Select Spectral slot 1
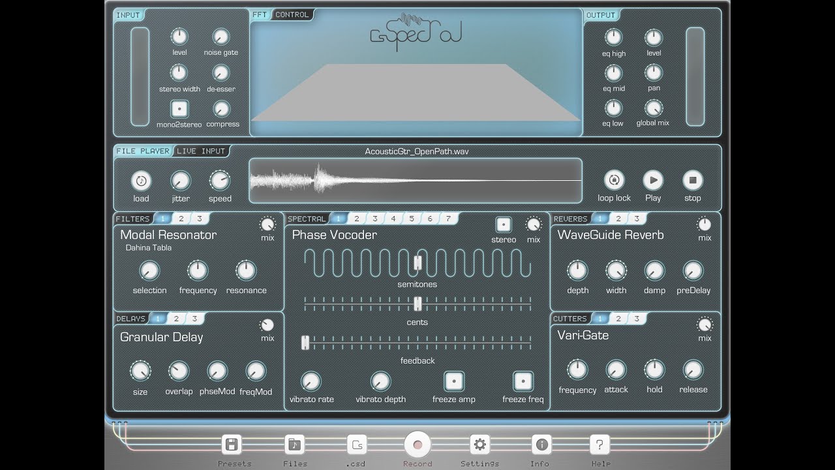 click(x=338, y=219)
